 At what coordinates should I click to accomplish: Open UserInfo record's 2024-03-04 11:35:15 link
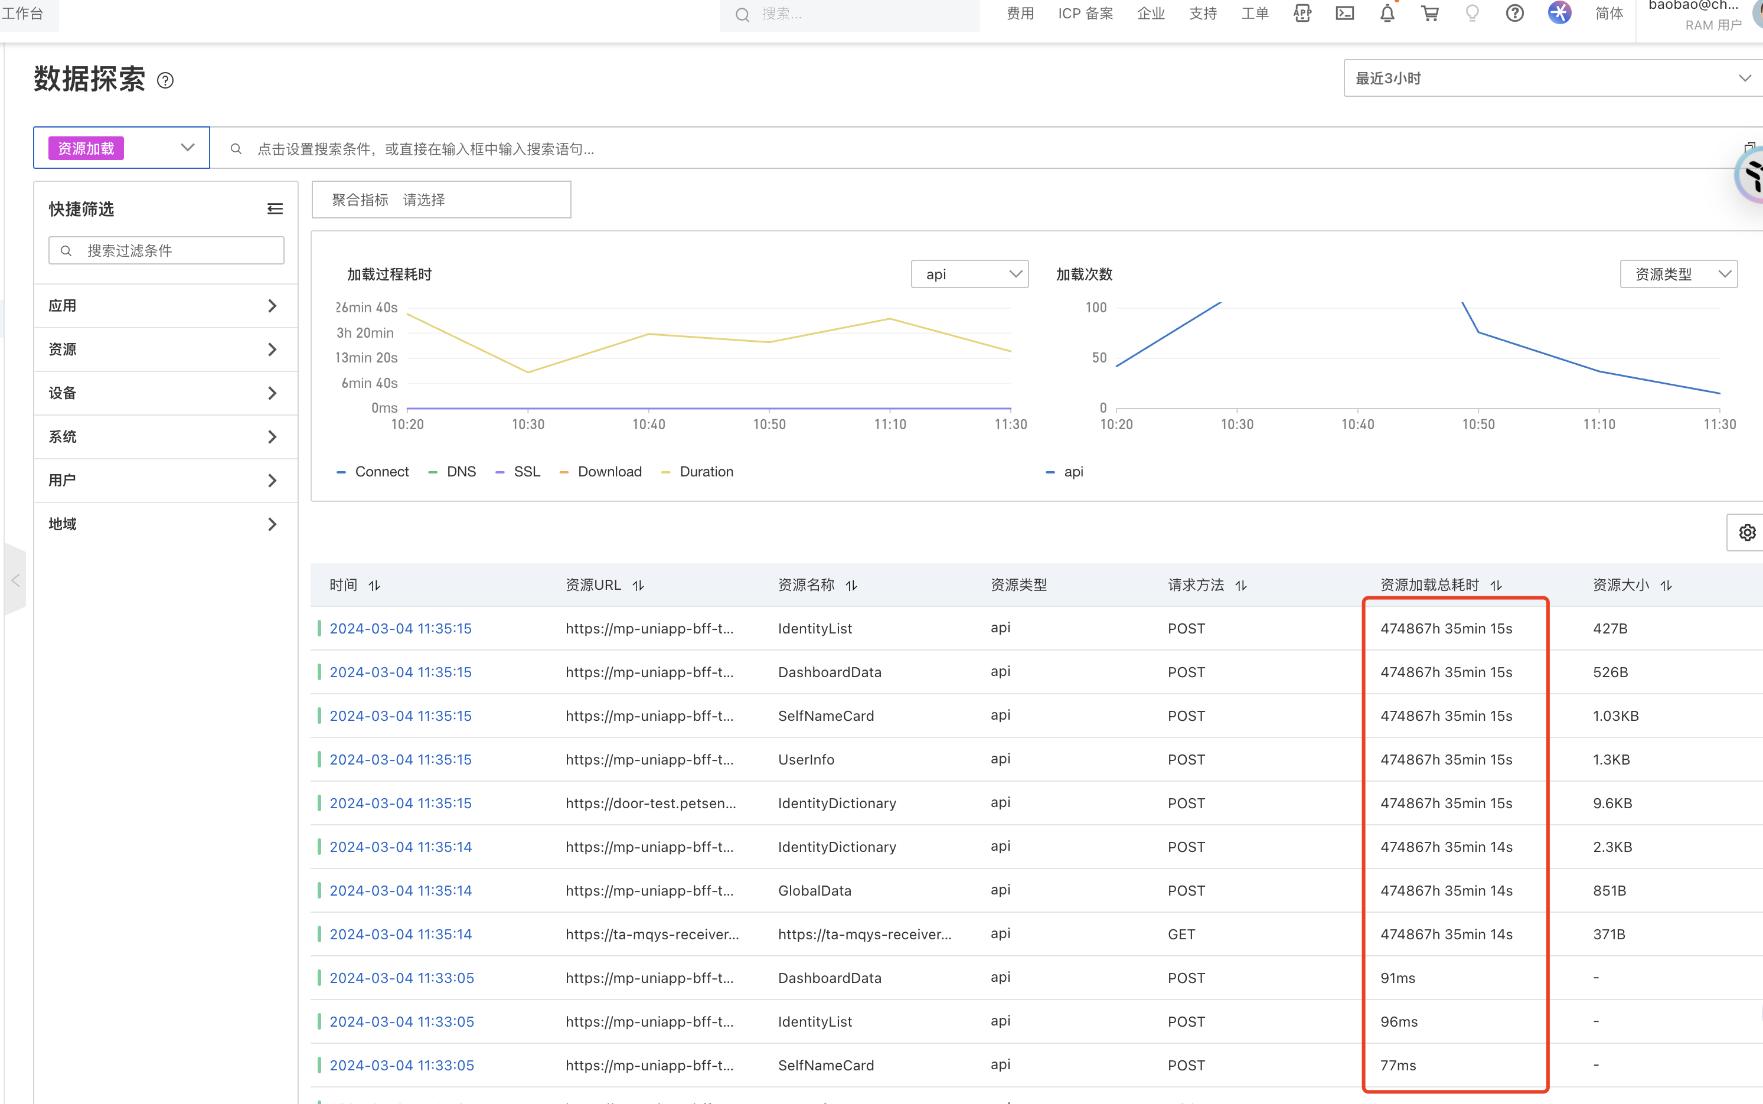(400, 759)
